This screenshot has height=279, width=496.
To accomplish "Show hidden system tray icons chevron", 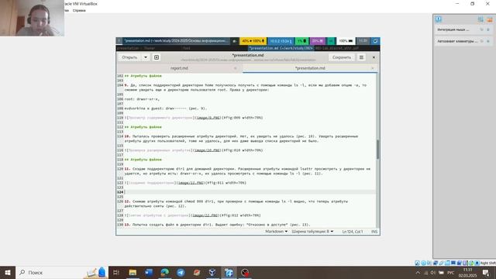I will point(418,273).
